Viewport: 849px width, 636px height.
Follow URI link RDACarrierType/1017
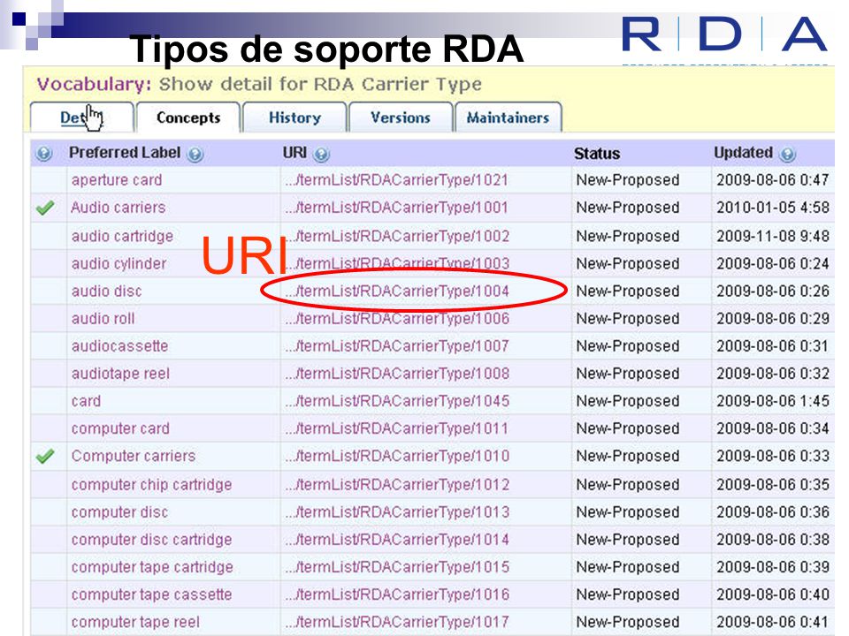tap(397, 623)
